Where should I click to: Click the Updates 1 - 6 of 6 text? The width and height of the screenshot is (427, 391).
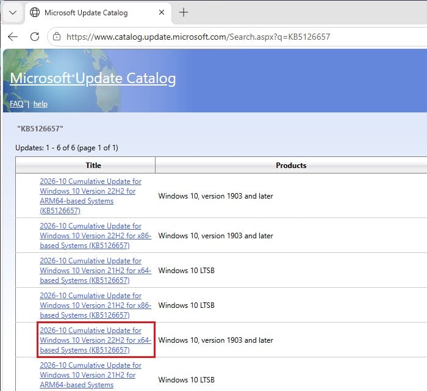(x=66, y=148)
